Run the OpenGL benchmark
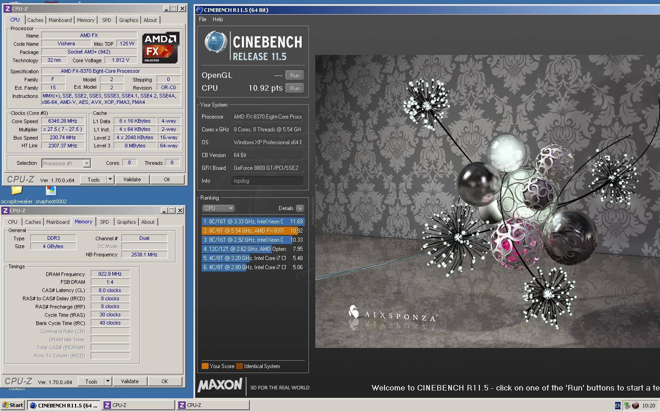Image resolution: width=660 pixels, height=412 pixels. coord(295,76)
